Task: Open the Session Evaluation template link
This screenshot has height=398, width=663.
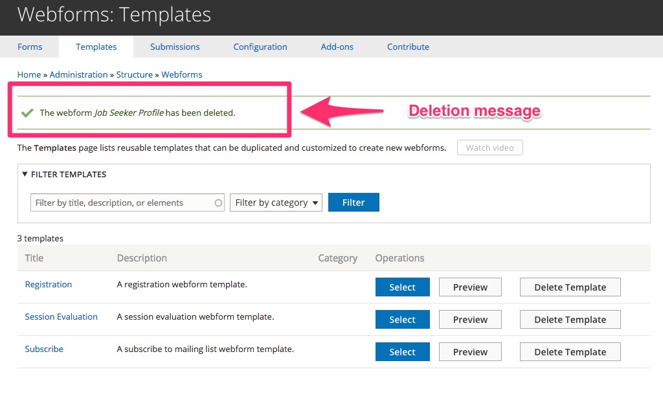Action: [x=62, y=317]
